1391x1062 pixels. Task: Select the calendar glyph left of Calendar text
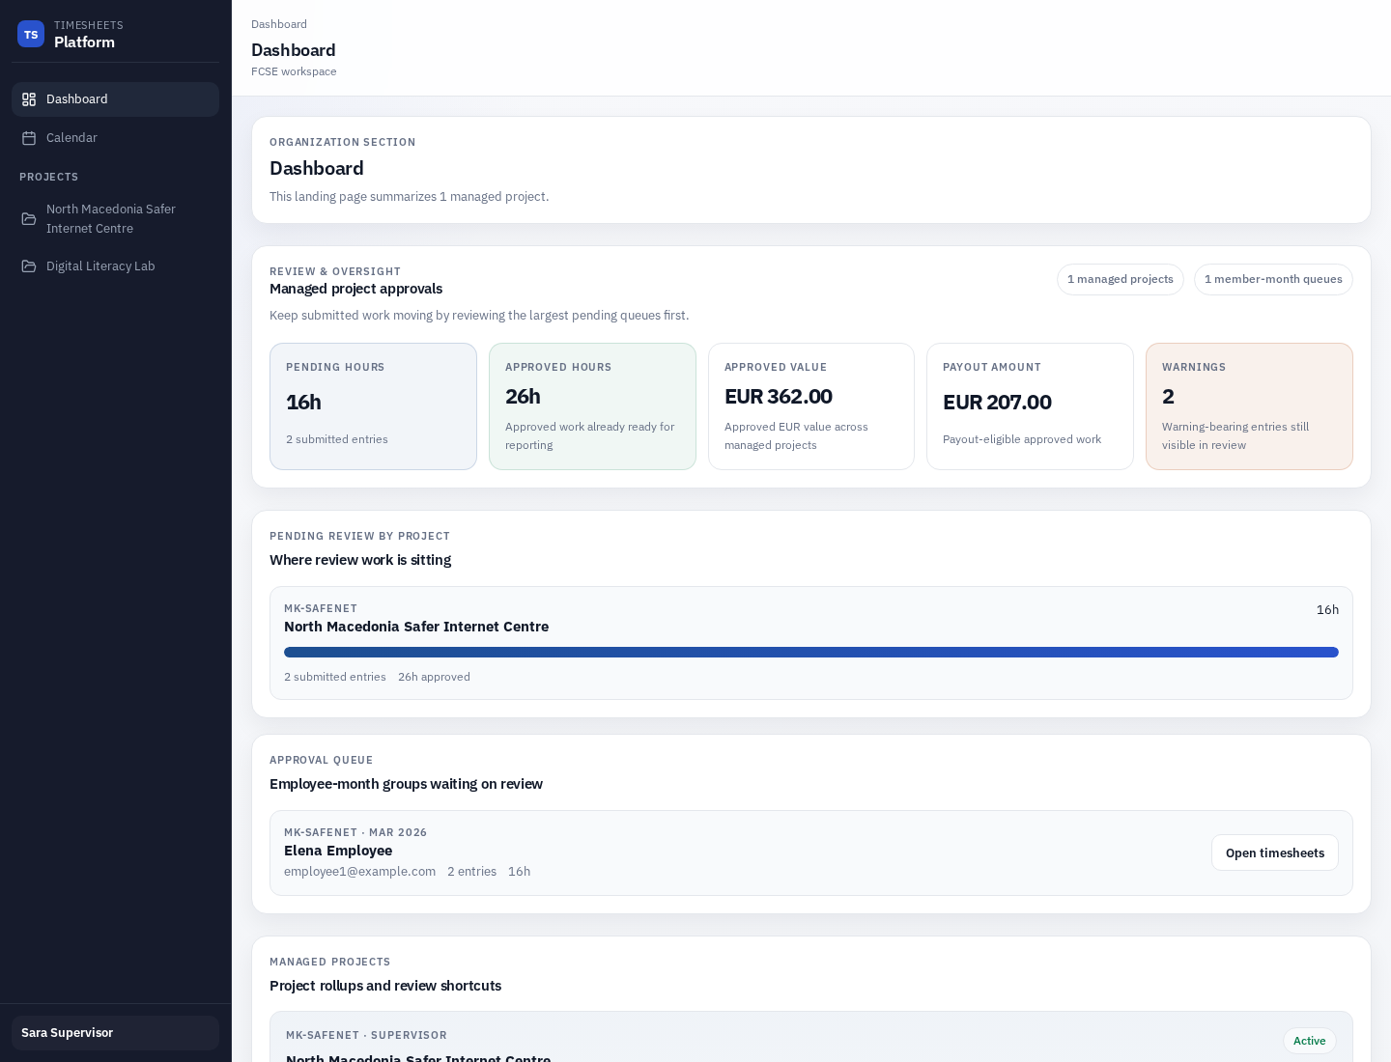[x=30, y=138]
